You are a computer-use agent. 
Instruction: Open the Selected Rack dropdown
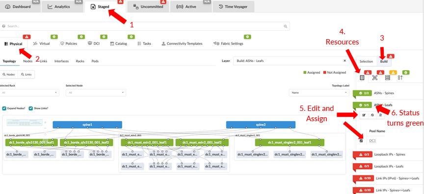[29, 92]
